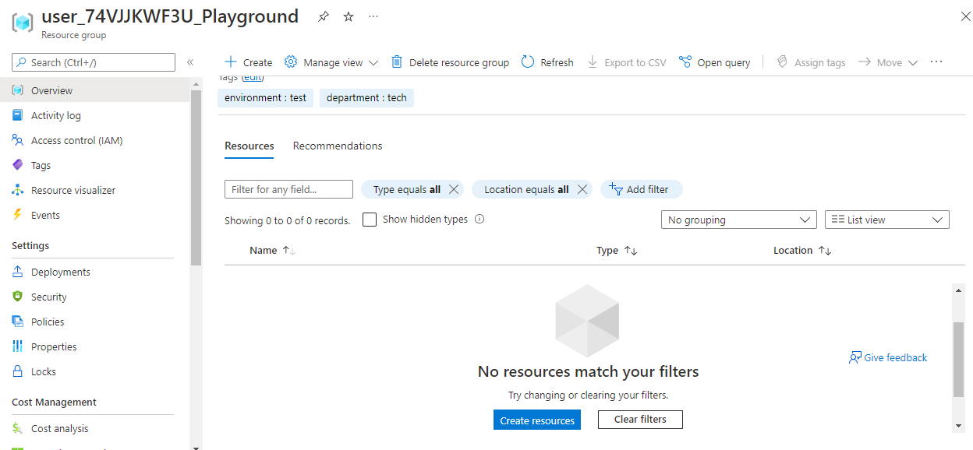Open the Create resource dialog via plus icon

point(230,62)
